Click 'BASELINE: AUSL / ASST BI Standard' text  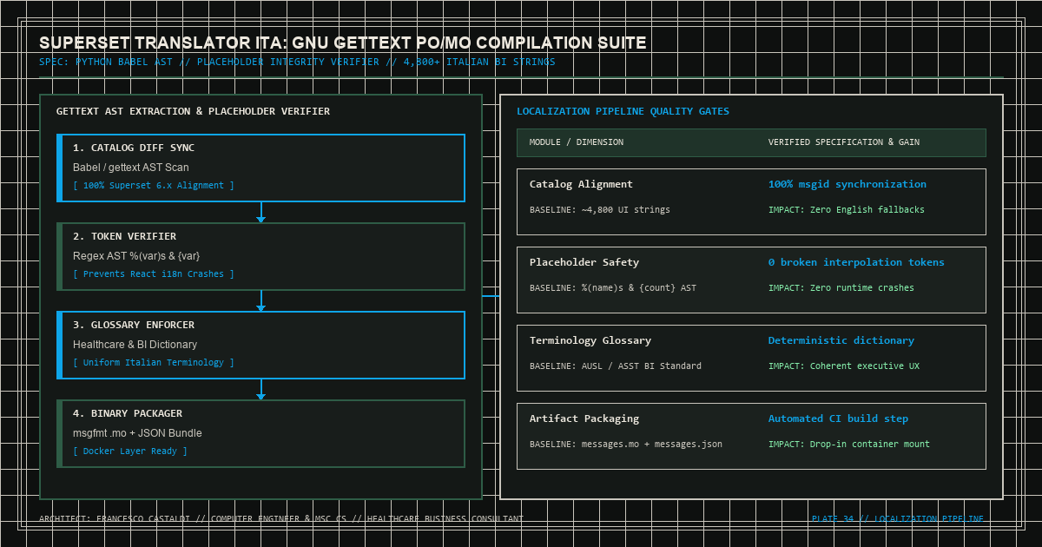[x=616, y=366]
